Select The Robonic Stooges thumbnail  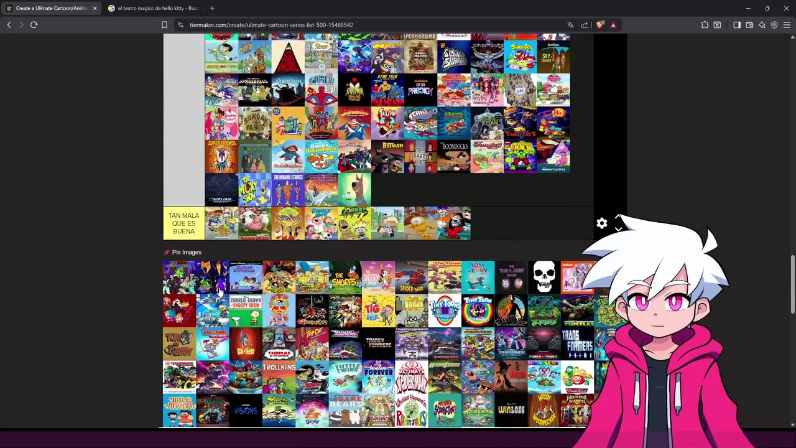288,190
